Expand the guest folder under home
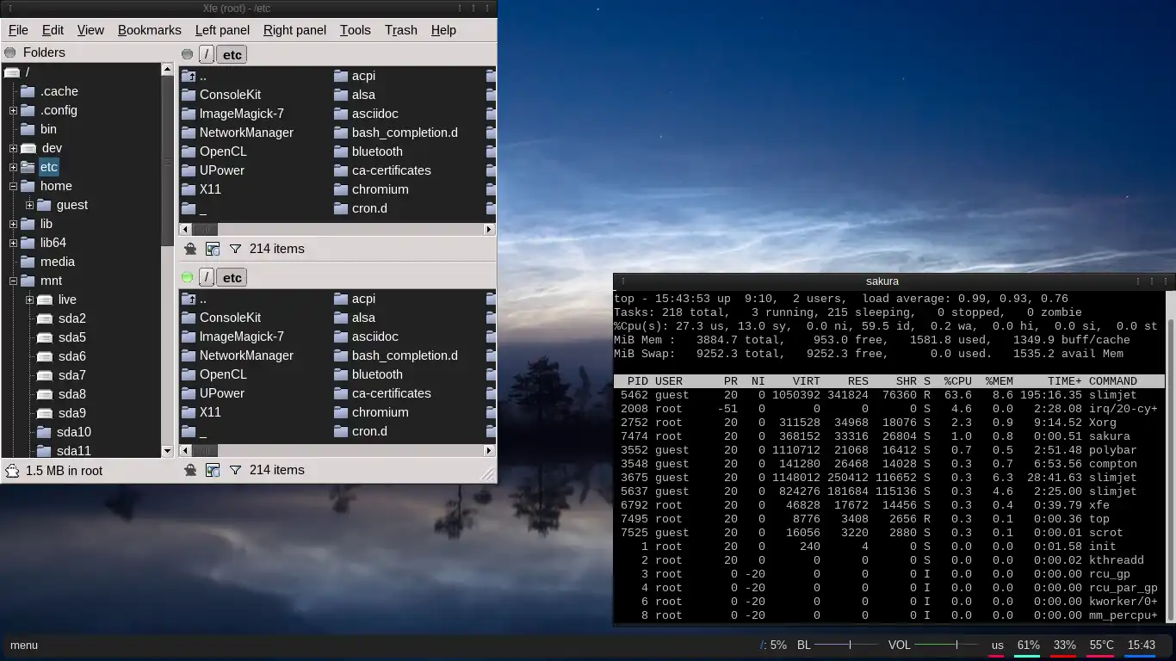The image size is (1176, 661). (x=29, y=205)
